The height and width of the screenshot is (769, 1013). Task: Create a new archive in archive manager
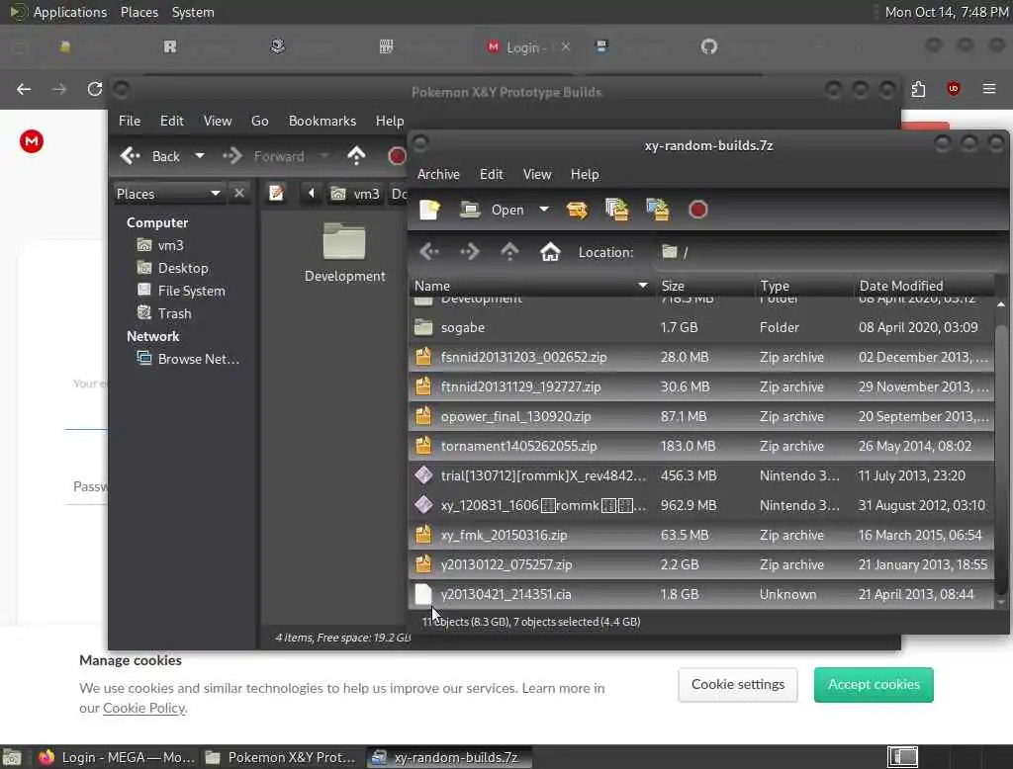429,210
